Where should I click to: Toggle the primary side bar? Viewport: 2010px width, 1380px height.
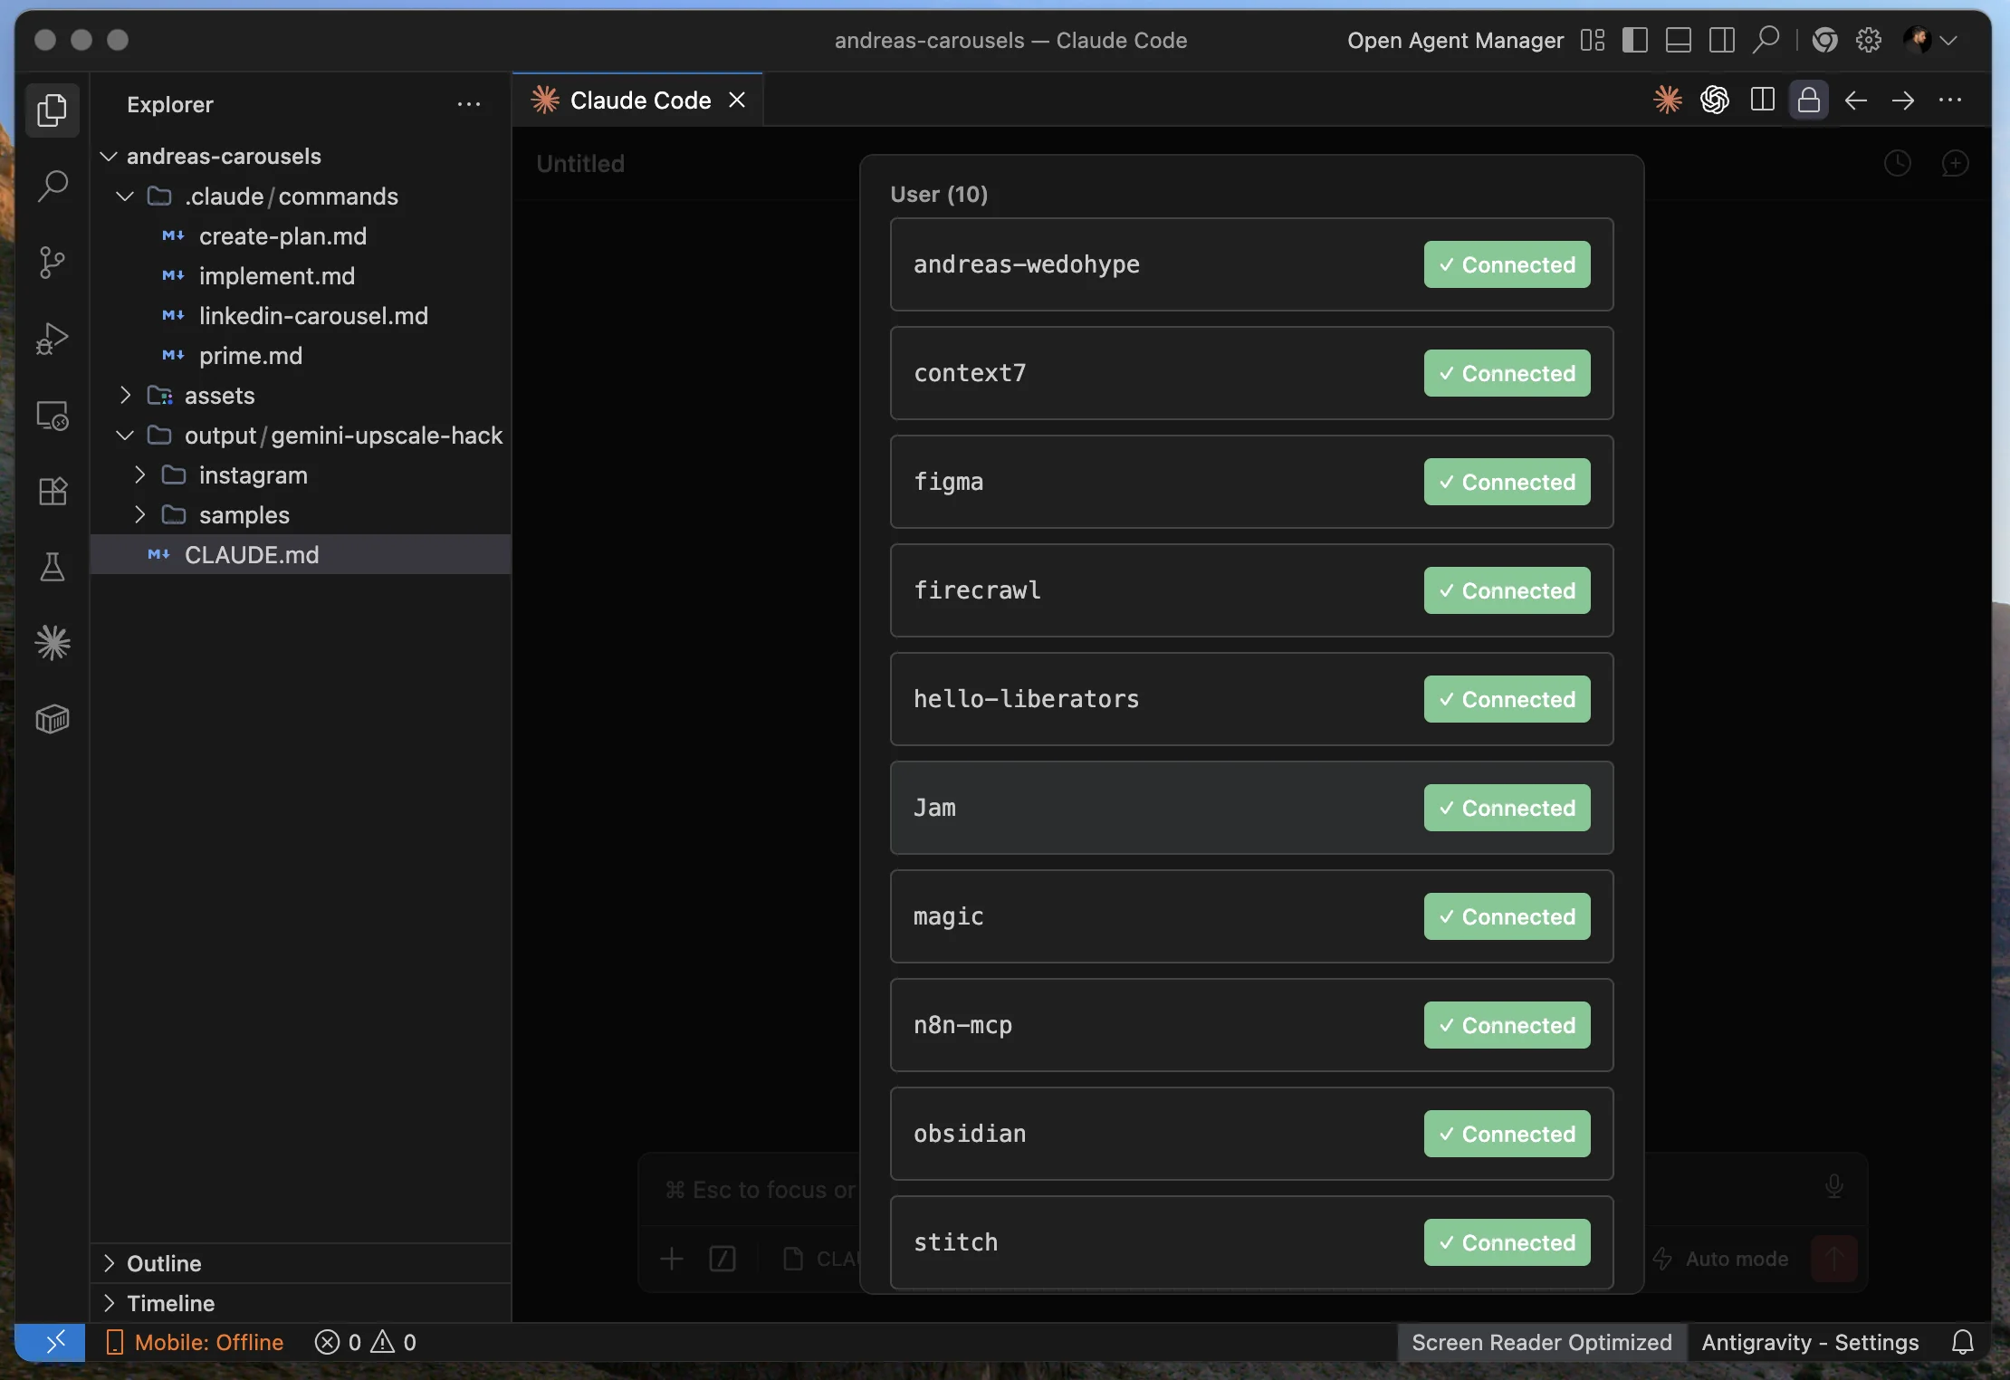tap(1635, 40)
